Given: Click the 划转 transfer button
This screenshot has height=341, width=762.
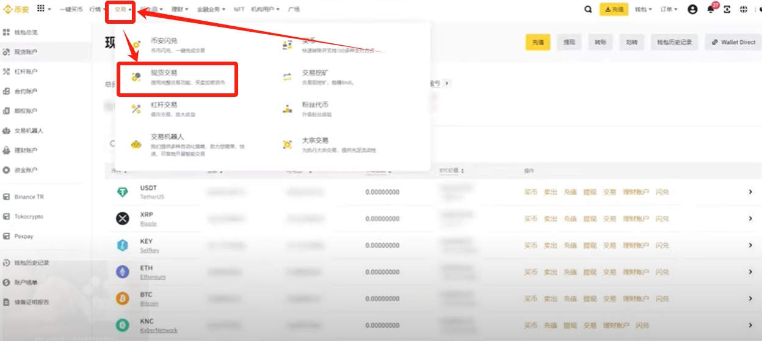Looking at the screenshot, I should (631, 42).
